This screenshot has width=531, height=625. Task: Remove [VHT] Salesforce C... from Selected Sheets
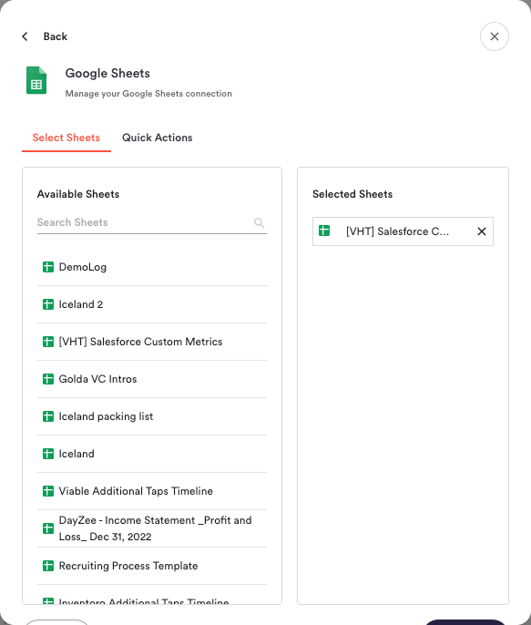482,231
